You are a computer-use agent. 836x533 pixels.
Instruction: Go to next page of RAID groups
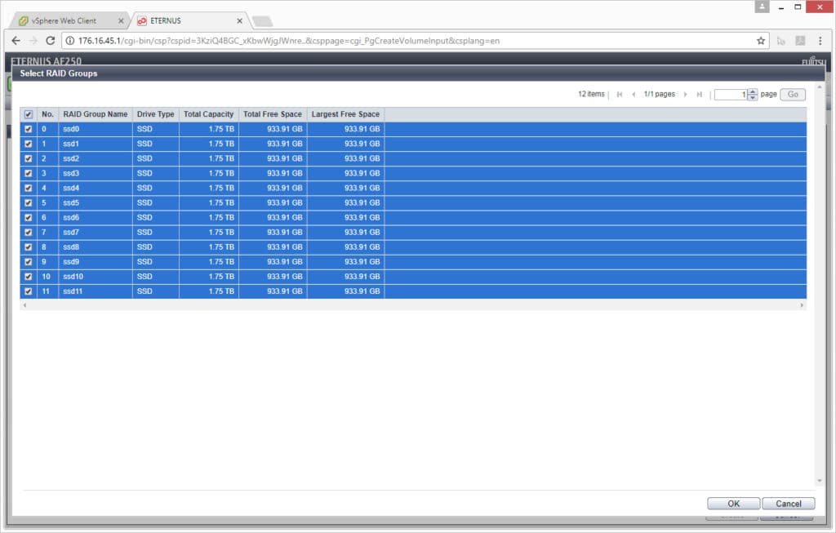[x=686, y=95]
